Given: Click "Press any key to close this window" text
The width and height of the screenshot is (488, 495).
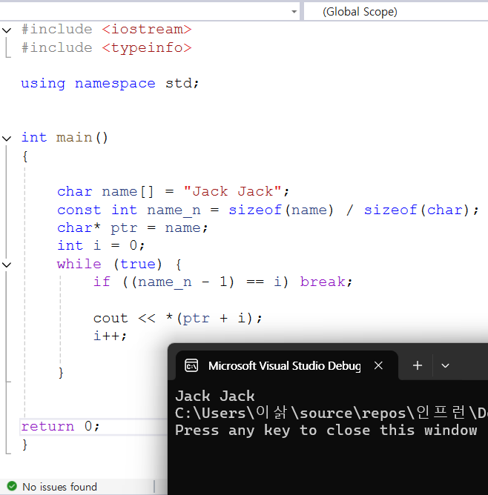Looking at the screenshot, I should coord(326,431).
